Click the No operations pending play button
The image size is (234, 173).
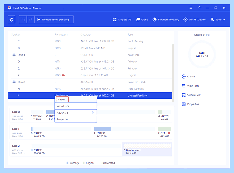click(54, 20)
